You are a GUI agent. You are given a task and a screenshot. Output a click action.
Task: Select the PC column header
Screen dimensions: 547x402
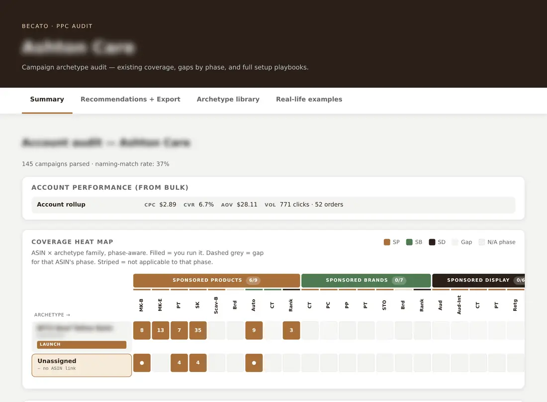coord(328,305)
